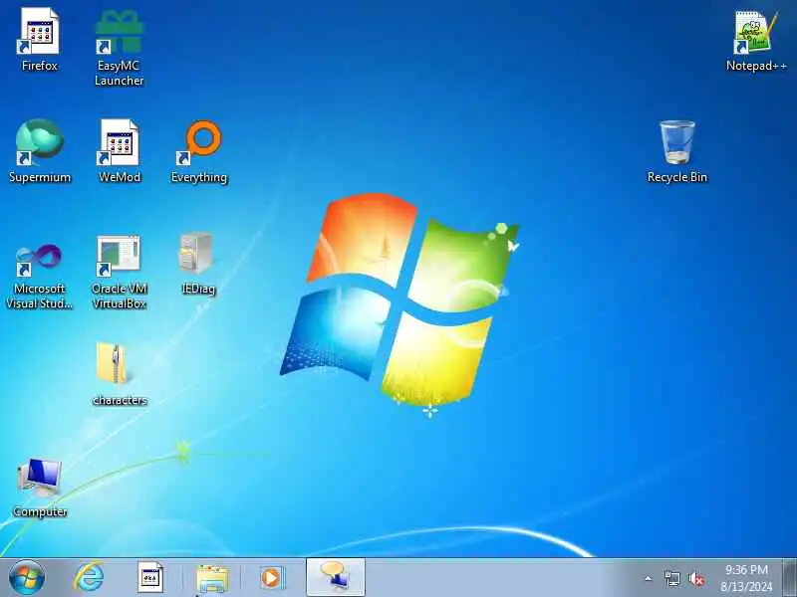This screenshot has width=797, height=597.
Task: Select the characters zip folder
Action: tap(119, 374)
